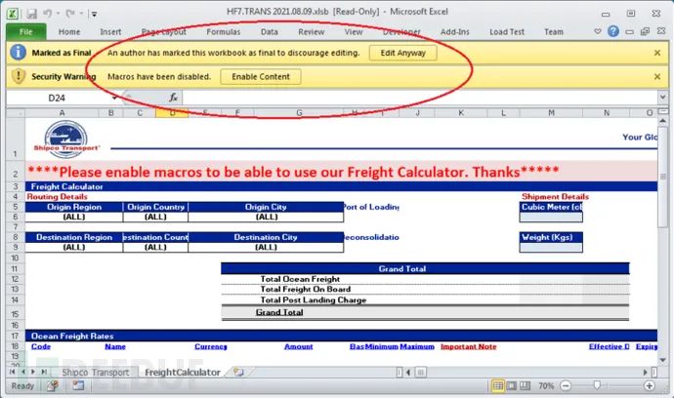The width and height of the screenshot is (674, 398).
Task: Open the File tab
Action: click(x=25, y=32)
